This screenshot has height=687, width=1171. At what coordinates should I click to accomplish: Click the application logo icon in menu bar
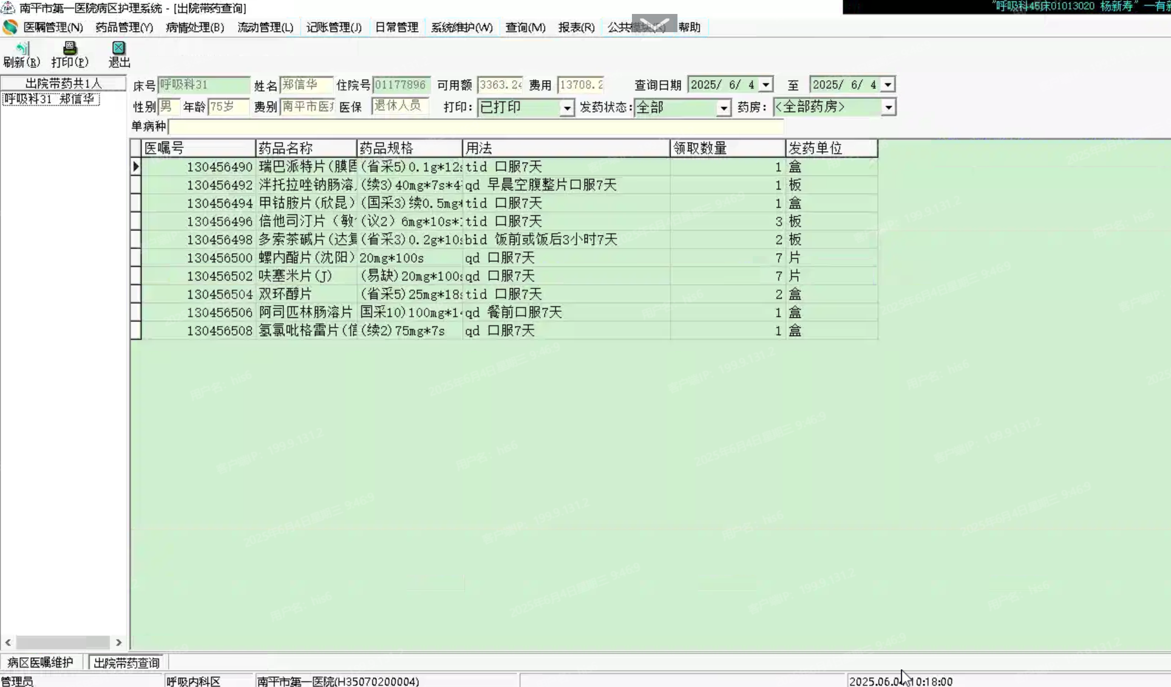[10, 27]
